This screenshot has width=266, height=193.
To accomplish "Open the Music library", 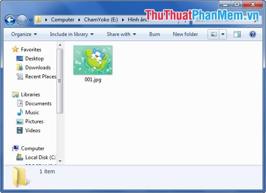I will [x=32, y=112].
